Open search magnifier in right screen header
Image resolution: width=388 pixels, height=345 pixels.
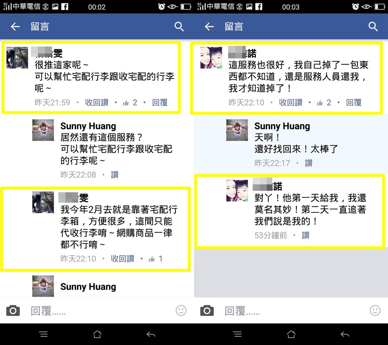click(x=373, y=27)
